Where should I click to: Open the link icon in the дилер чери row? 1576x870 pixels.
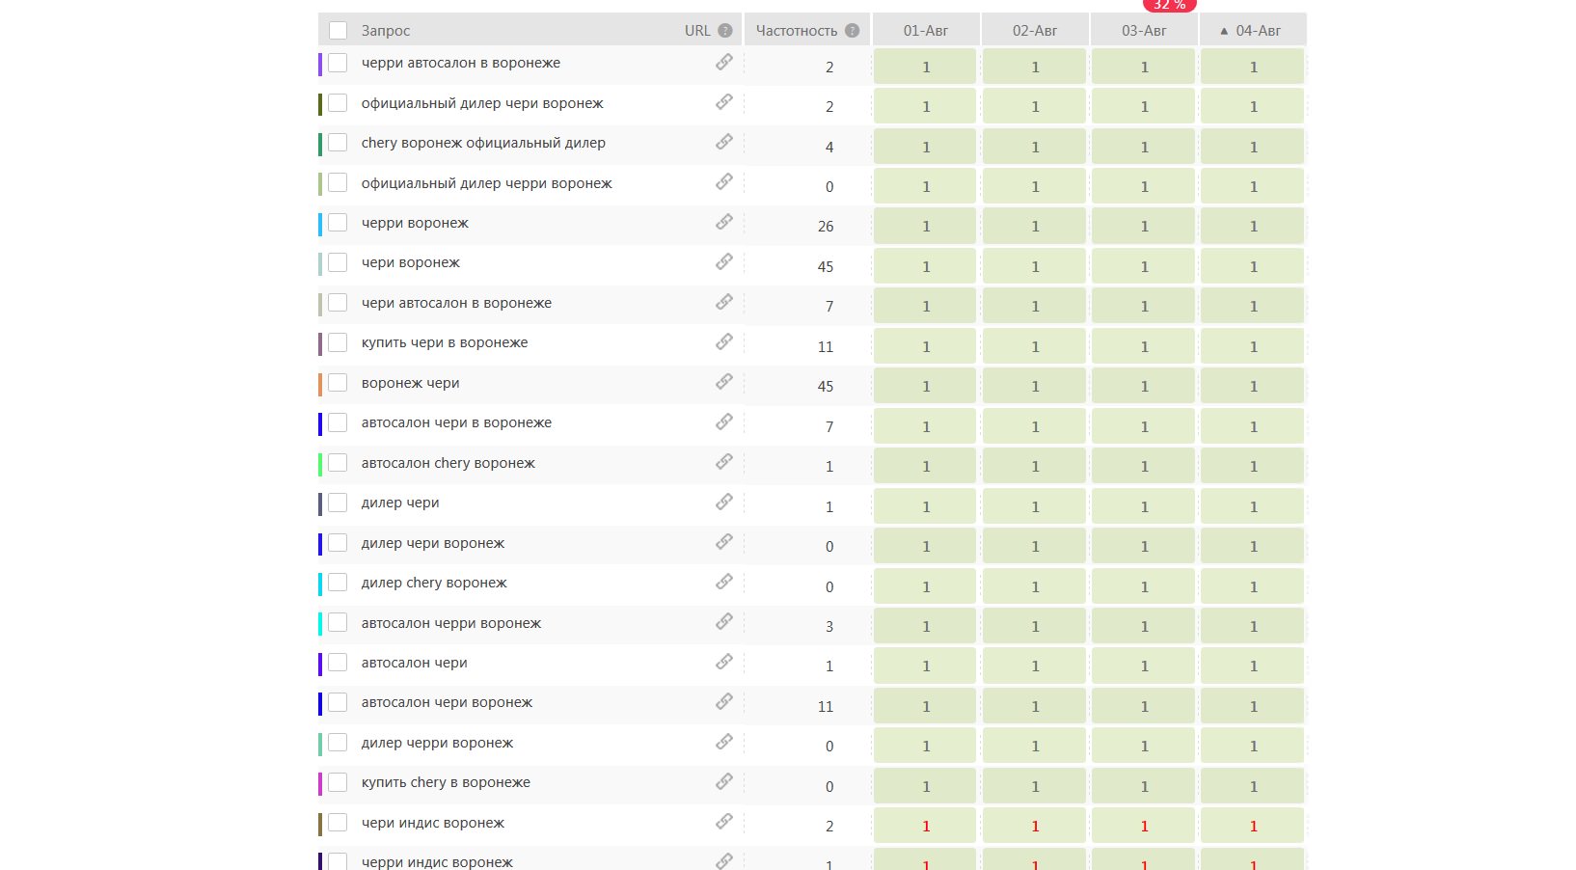tap(723, 503)
